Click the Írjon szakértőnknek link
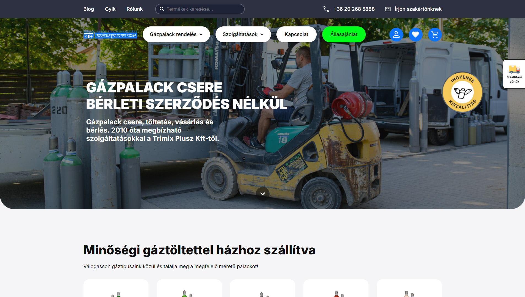The image size is (525, 297). coord(418,9)
